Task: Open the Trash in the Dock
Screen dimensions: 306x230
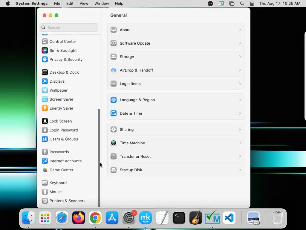Action: (x=277, y=218)
